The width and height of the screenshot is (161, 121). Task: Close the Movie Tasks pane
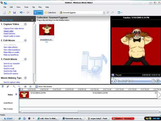point(32,20)
